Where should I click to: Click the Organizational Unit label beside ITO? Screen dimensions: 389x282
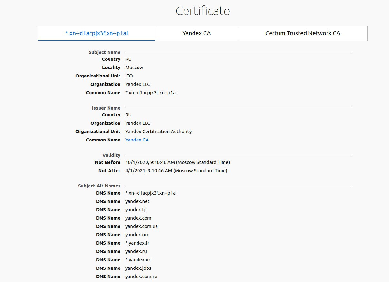(98, 76)
